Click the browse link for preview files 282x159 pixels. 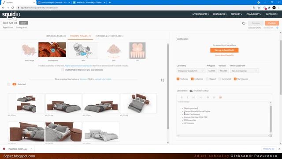coord(83,79)
